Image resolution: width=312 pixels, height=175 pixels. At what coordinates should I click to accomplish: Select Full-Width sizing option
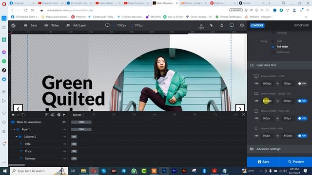[273, 47]
